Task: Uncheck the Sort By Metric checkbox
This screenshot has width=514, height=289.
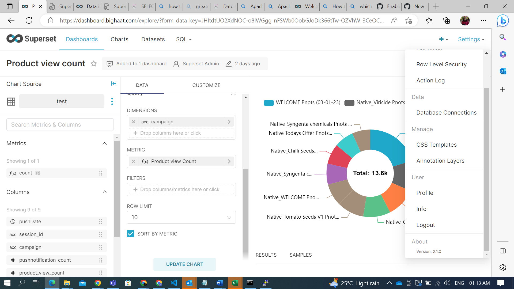Action: 130,234
